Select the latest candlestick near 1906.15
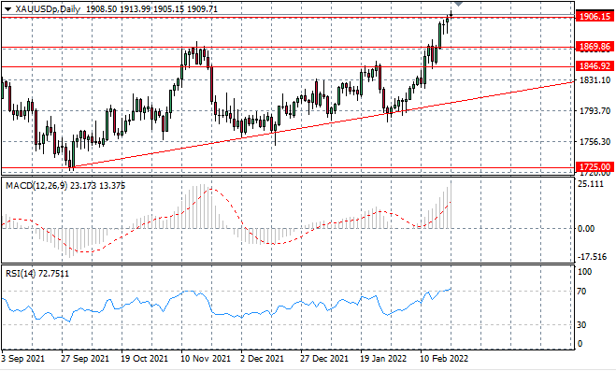Screen dimensions: 616x371 (x=451, y=15)
